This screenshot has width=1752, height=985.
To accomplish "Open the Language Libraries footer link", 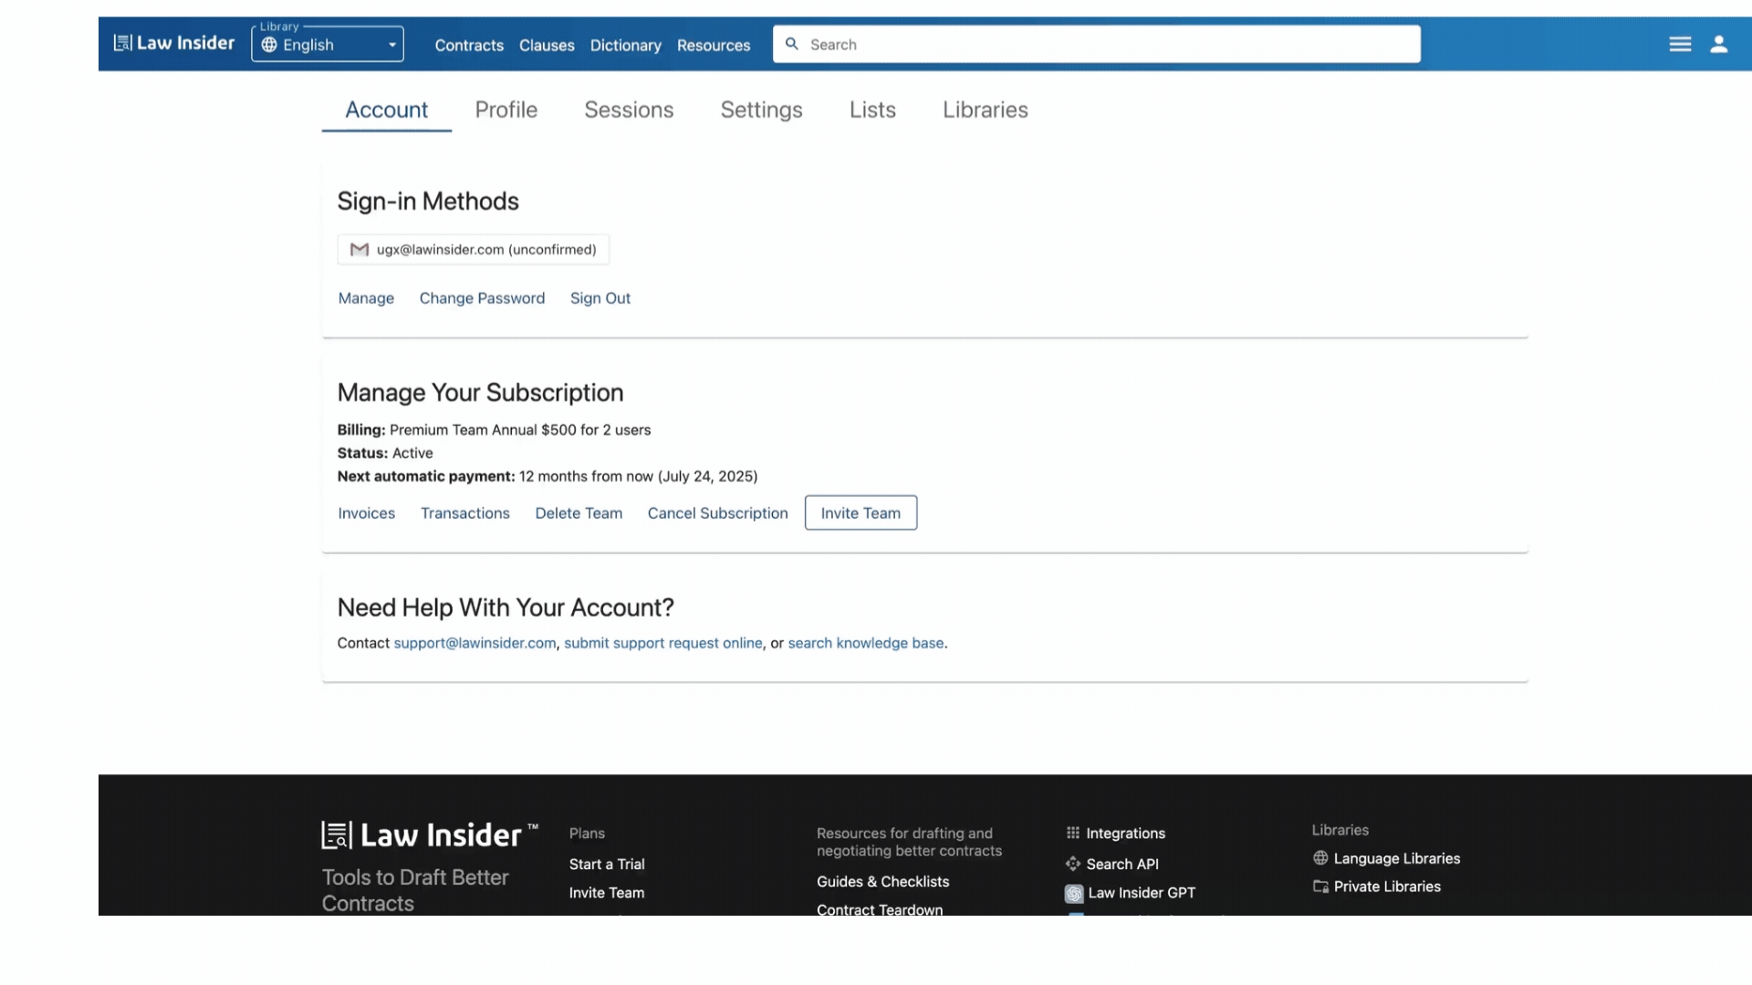I will (x=1396, y=859).
